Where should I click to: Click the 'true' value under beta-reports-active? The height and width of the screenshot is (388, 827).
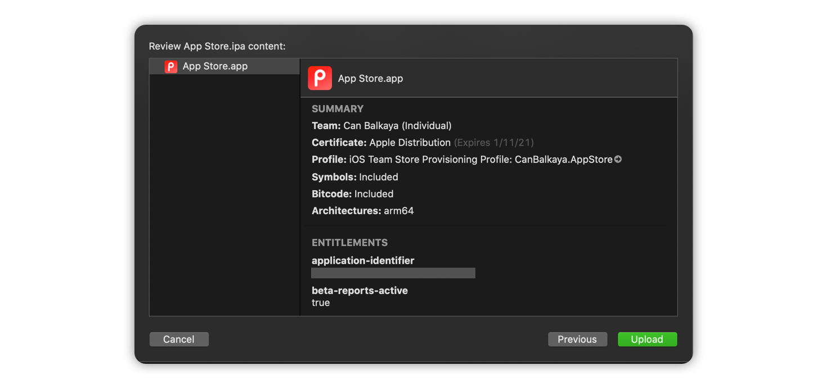(321, 303)
